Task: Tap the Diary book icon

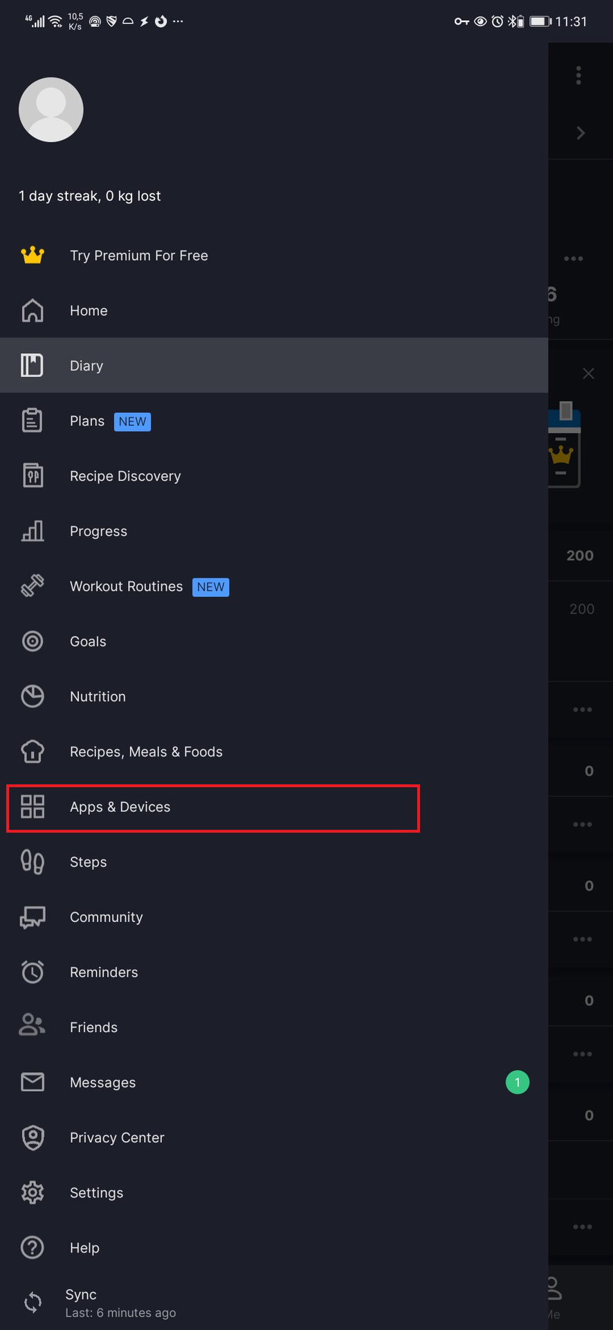Action: pyautogui.click(x=33, y=366)
